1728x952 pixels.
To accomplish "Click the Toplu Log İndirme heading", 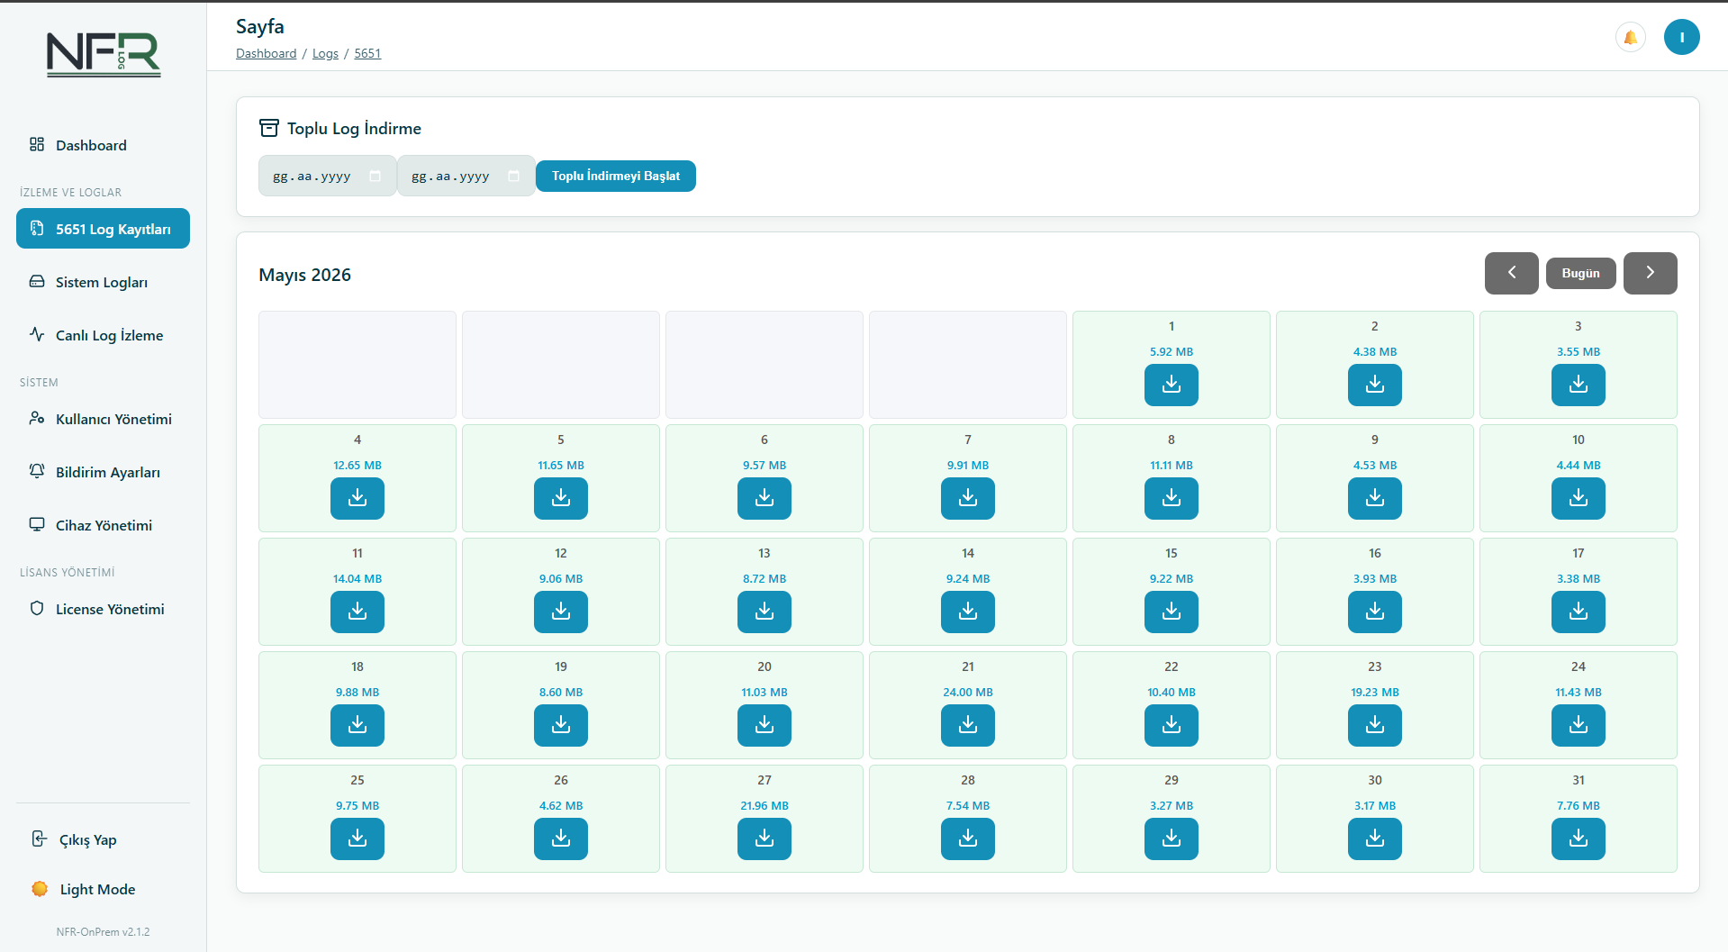I will (x=354, y=129).
